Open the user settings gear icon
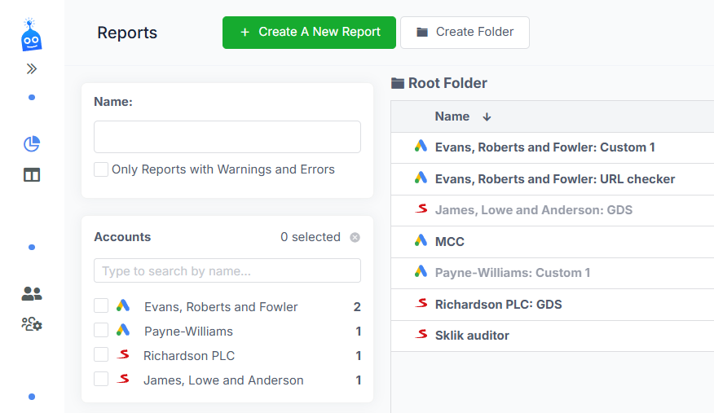Image resolution: width=714 pixels, height=413 pixels. click(32, 324)
